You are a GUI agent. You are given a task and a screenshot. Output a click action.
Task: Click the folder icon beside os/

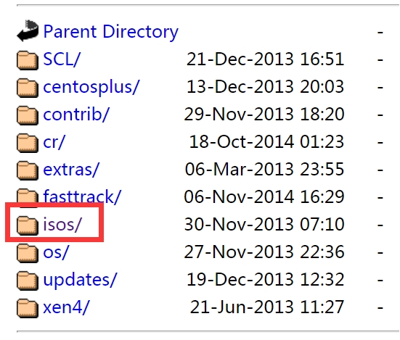coord(28,253)
